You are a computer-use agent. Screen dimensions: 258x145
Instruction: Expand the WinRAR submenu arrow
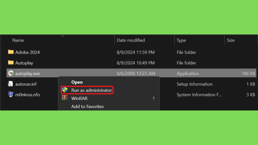pyautogui.click(x=154, y=98)
